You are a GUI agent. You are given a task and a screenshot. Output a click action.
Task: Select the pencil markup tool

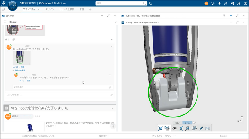click(201, 128)
